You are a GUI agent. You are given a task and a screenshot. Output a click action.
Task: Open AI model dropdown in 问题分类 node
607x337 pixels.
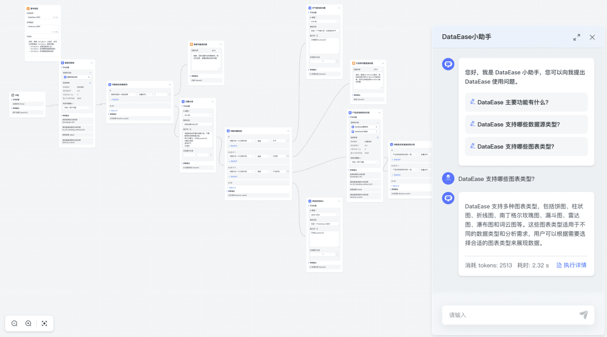point(198,115)
